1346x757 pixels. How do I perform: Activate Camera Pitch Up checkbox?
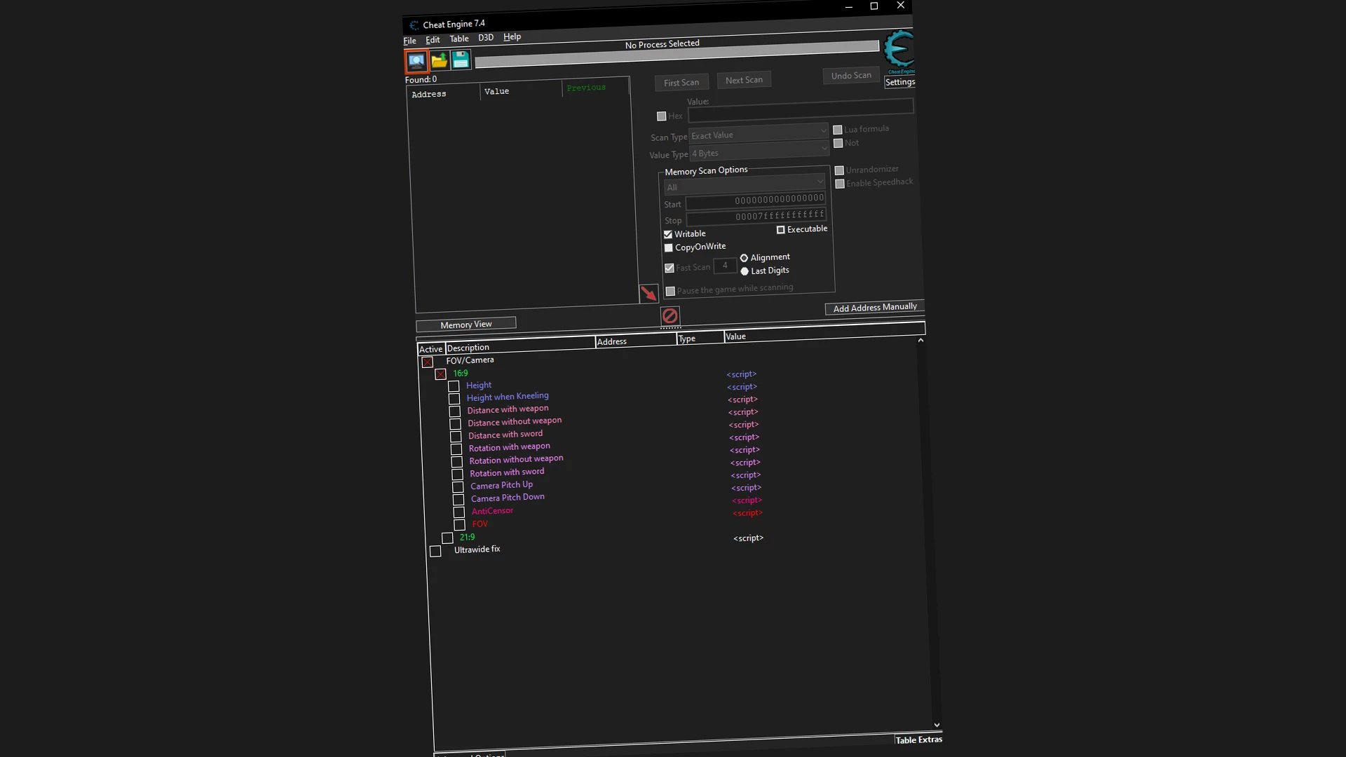tap(458, 487)
